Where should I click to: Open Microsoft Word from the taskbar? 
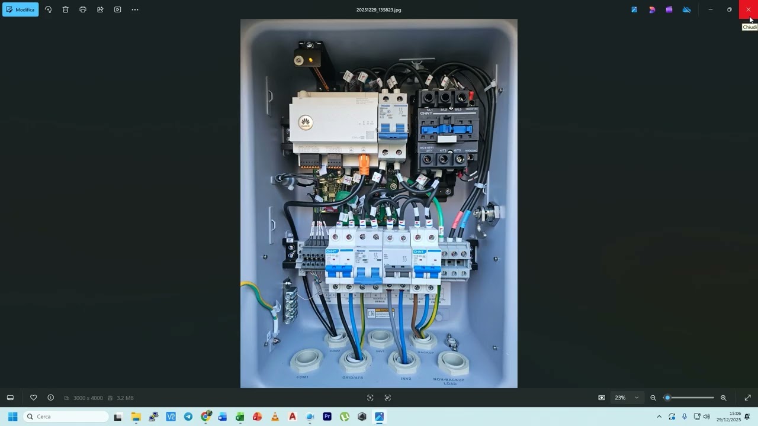coord(223,417)
